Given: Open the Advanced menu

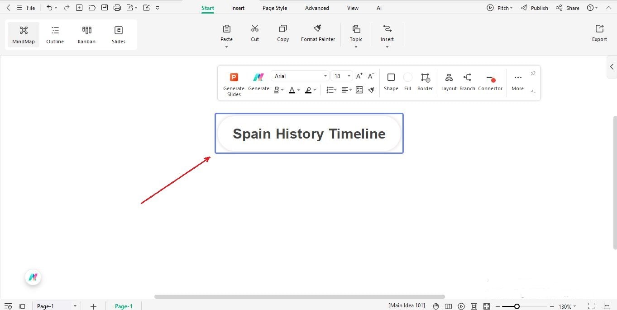Looking at the screenshot, I should (x=316, y=8).
